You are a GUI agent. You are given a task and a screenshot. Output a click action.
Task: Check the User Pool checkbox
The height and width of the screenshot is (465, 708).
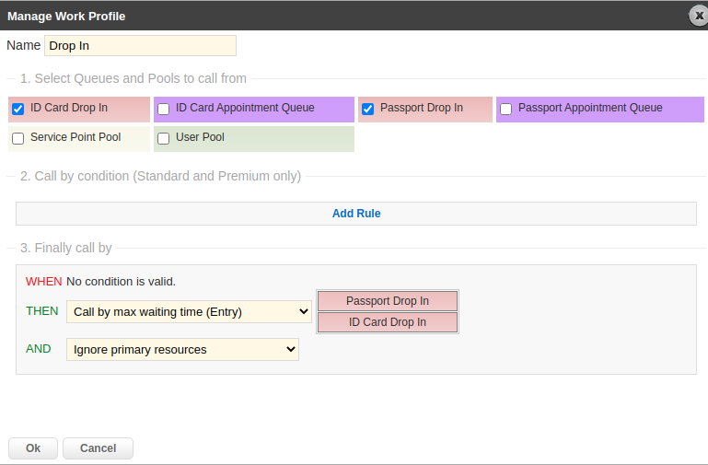tap(163, 138)
